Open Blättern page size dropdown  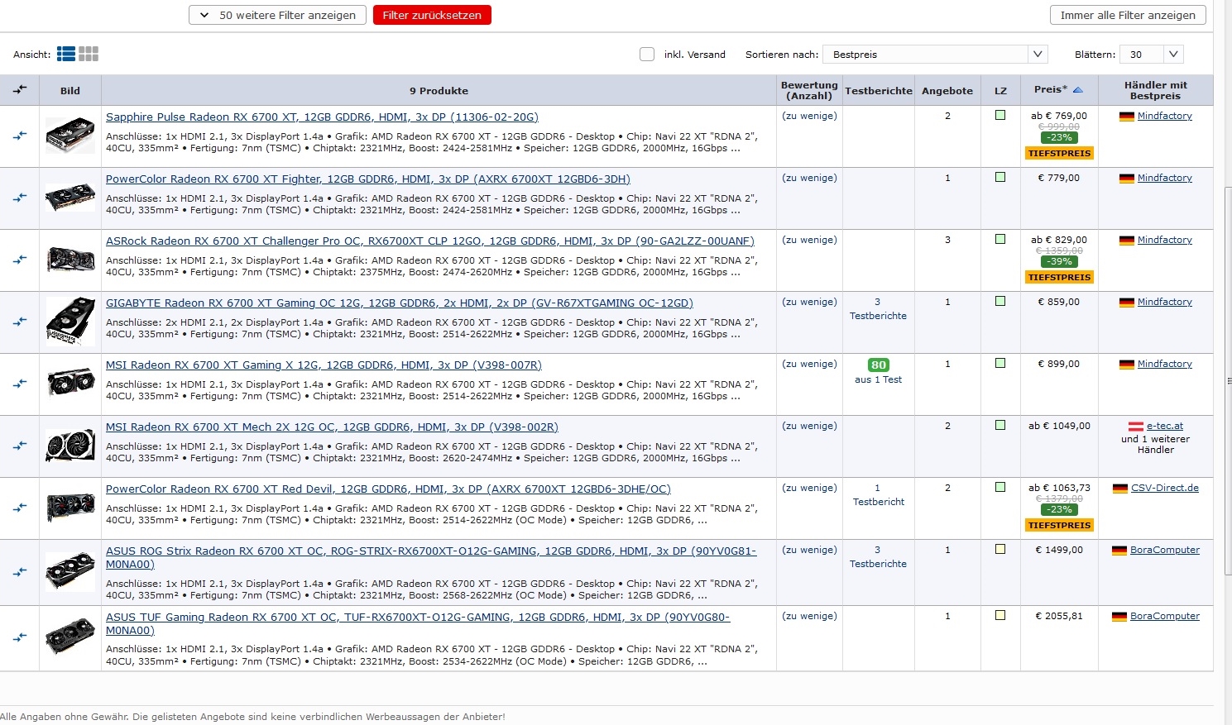(1153, 54)
